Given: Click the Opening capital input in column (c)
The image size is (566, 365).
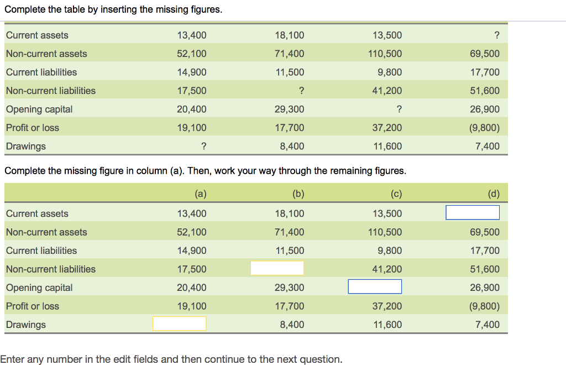Looking at the screenshot, I should [375, 286].
